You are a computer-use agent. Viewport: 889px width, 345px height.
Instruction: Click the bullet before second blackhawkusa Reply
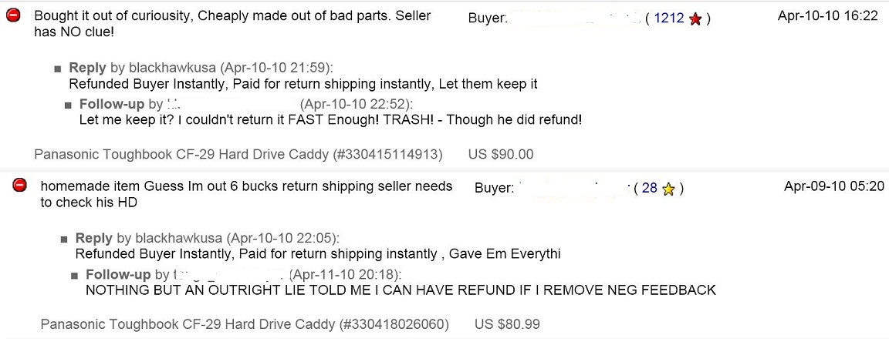pos(64,239)
